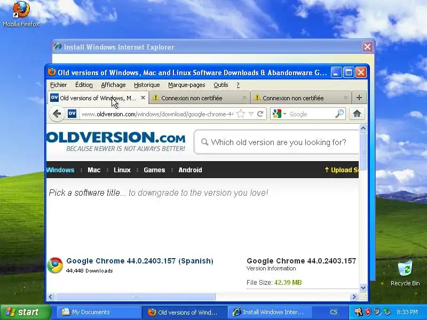The width and height of the screenshot is (427, 320).
Task: Select Android in site navigation
Action: point(190,170)
